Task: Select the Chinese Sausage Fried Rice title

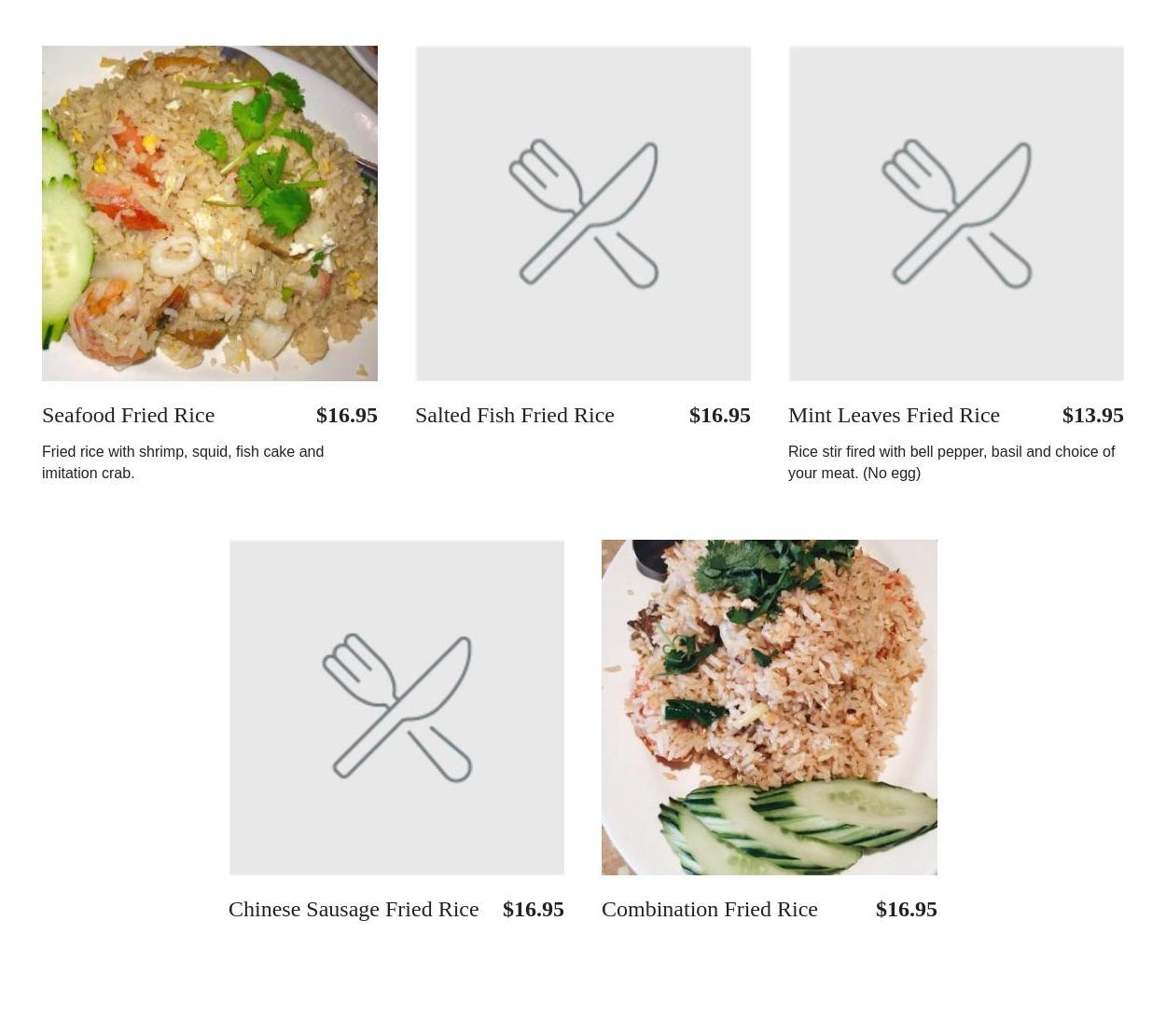Action: coord(354,909)
